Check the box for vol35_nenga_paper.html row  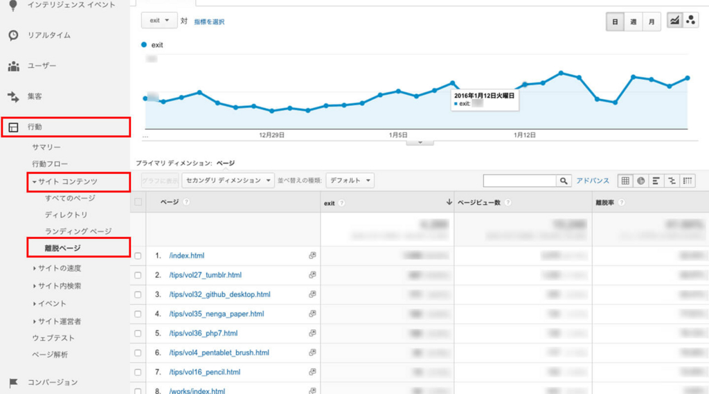[x=138, y=314]
